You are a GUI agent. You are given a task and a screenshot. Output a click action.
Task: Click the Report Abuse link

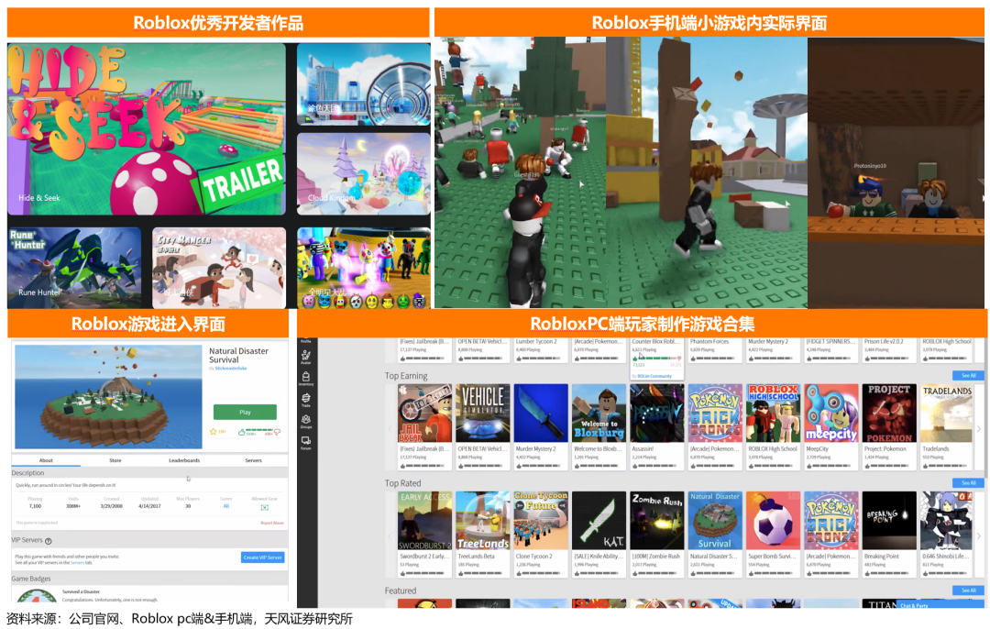coord(272,523)
